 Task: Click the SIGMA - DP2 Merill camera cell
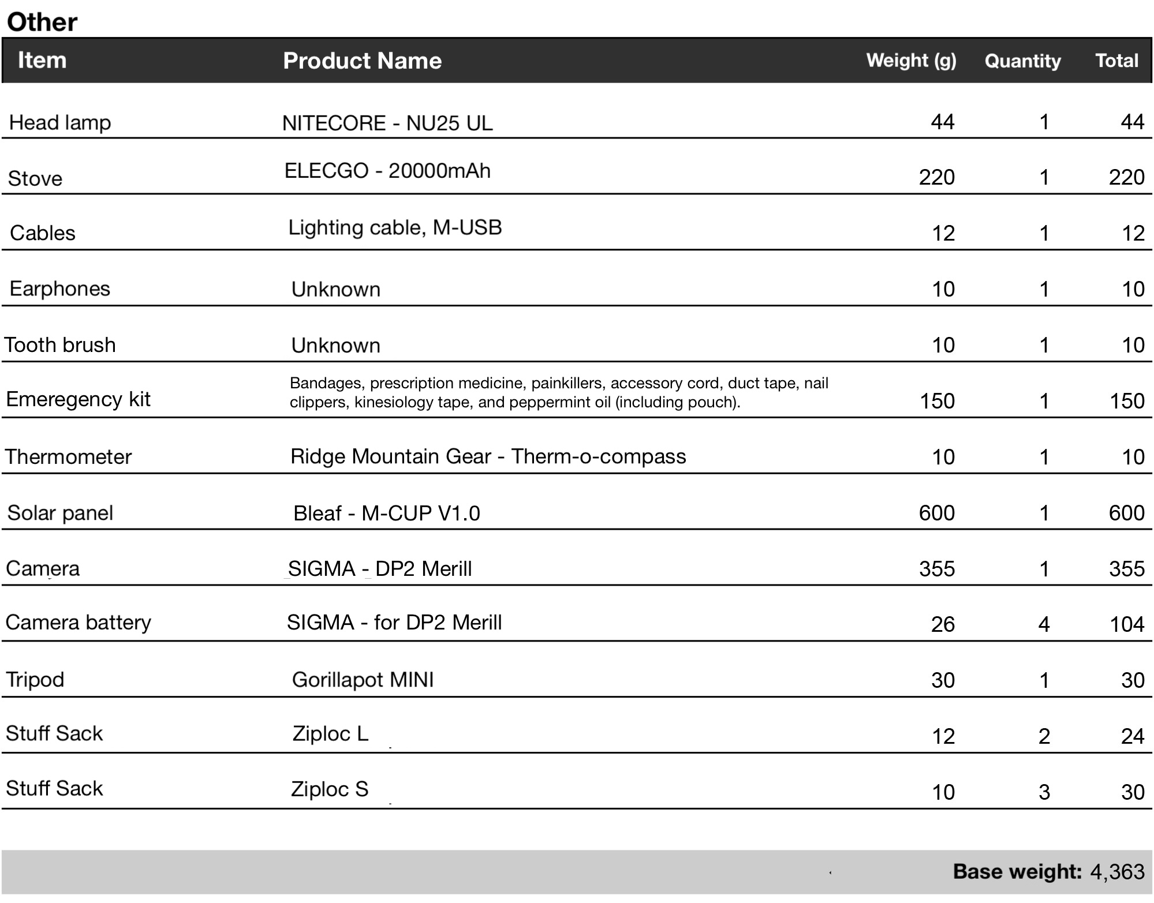click(380, 569)
